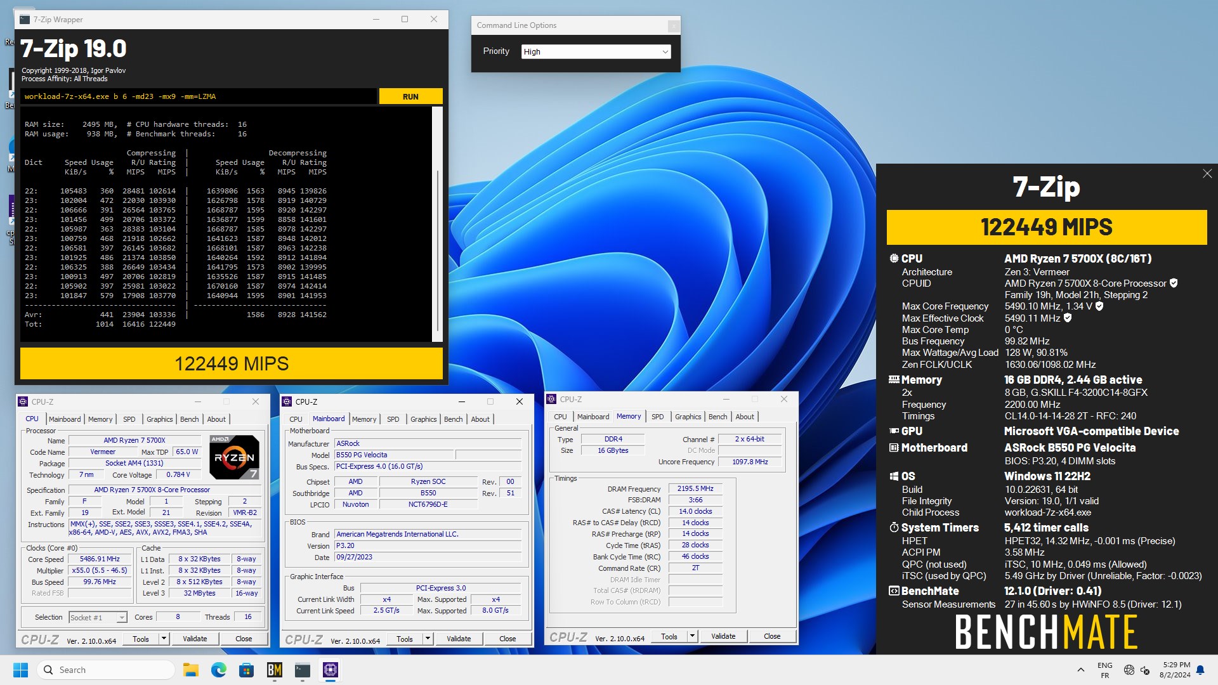Open SPD tab in left CPU-Z window

(x=129, y=419)
